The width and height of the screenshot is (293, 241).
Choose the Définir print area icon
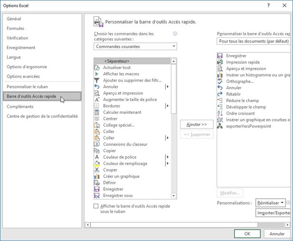click(97, 183)
